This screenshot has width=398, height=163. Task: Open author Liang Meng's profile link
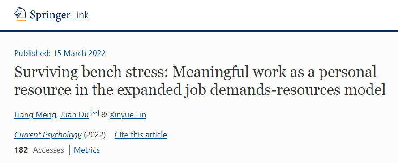[x=35, y=115]
